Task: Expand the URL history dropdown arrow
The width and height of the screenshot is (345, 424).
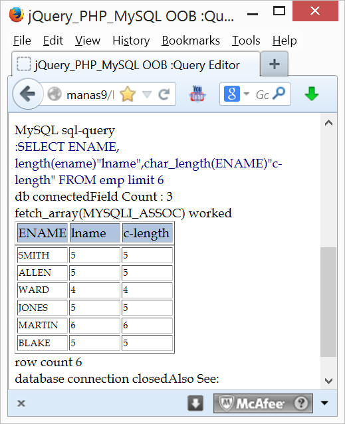Action: pos(147,94)
